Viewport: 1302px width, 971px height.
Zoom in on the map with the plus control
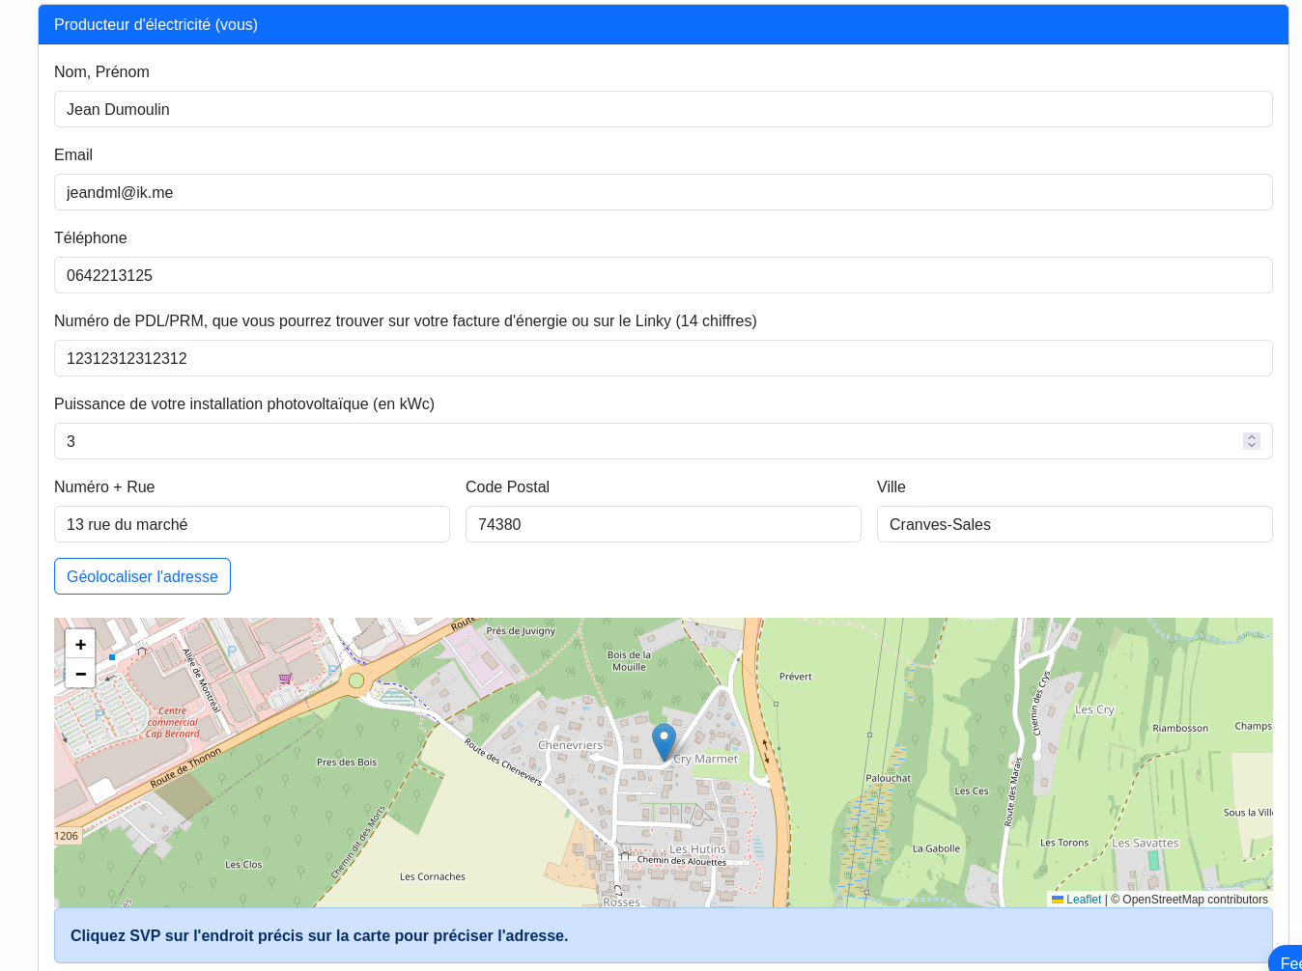(80, 644)
